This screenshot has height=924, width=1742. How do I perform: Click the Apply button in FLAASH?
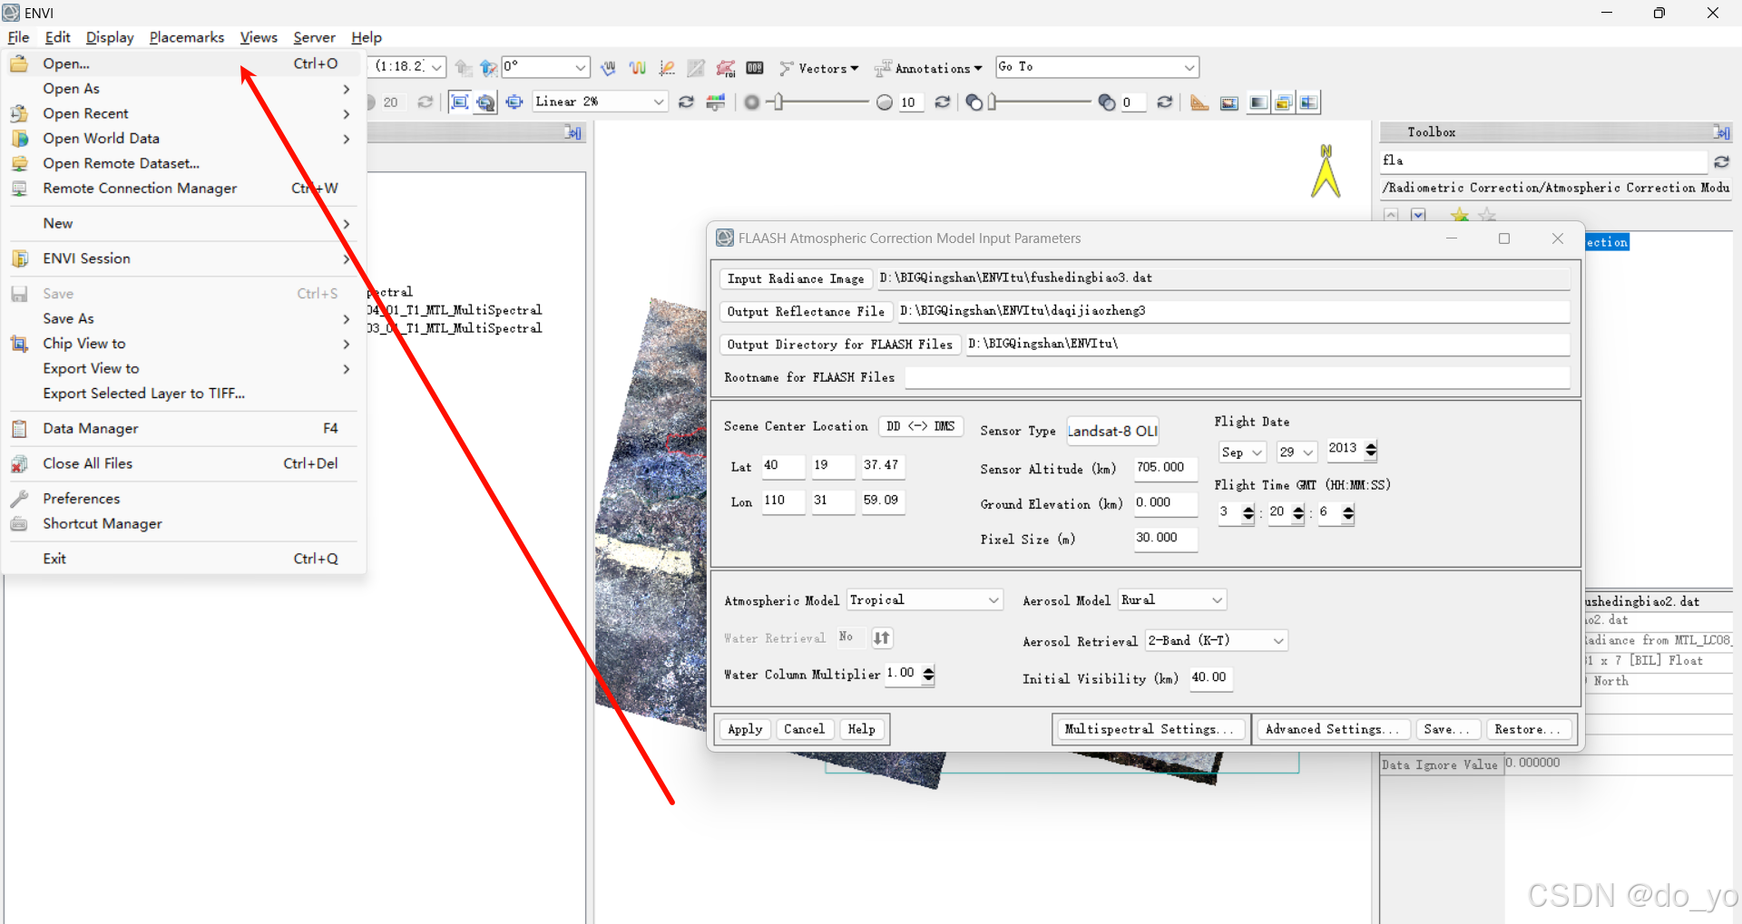pos(745,729)
